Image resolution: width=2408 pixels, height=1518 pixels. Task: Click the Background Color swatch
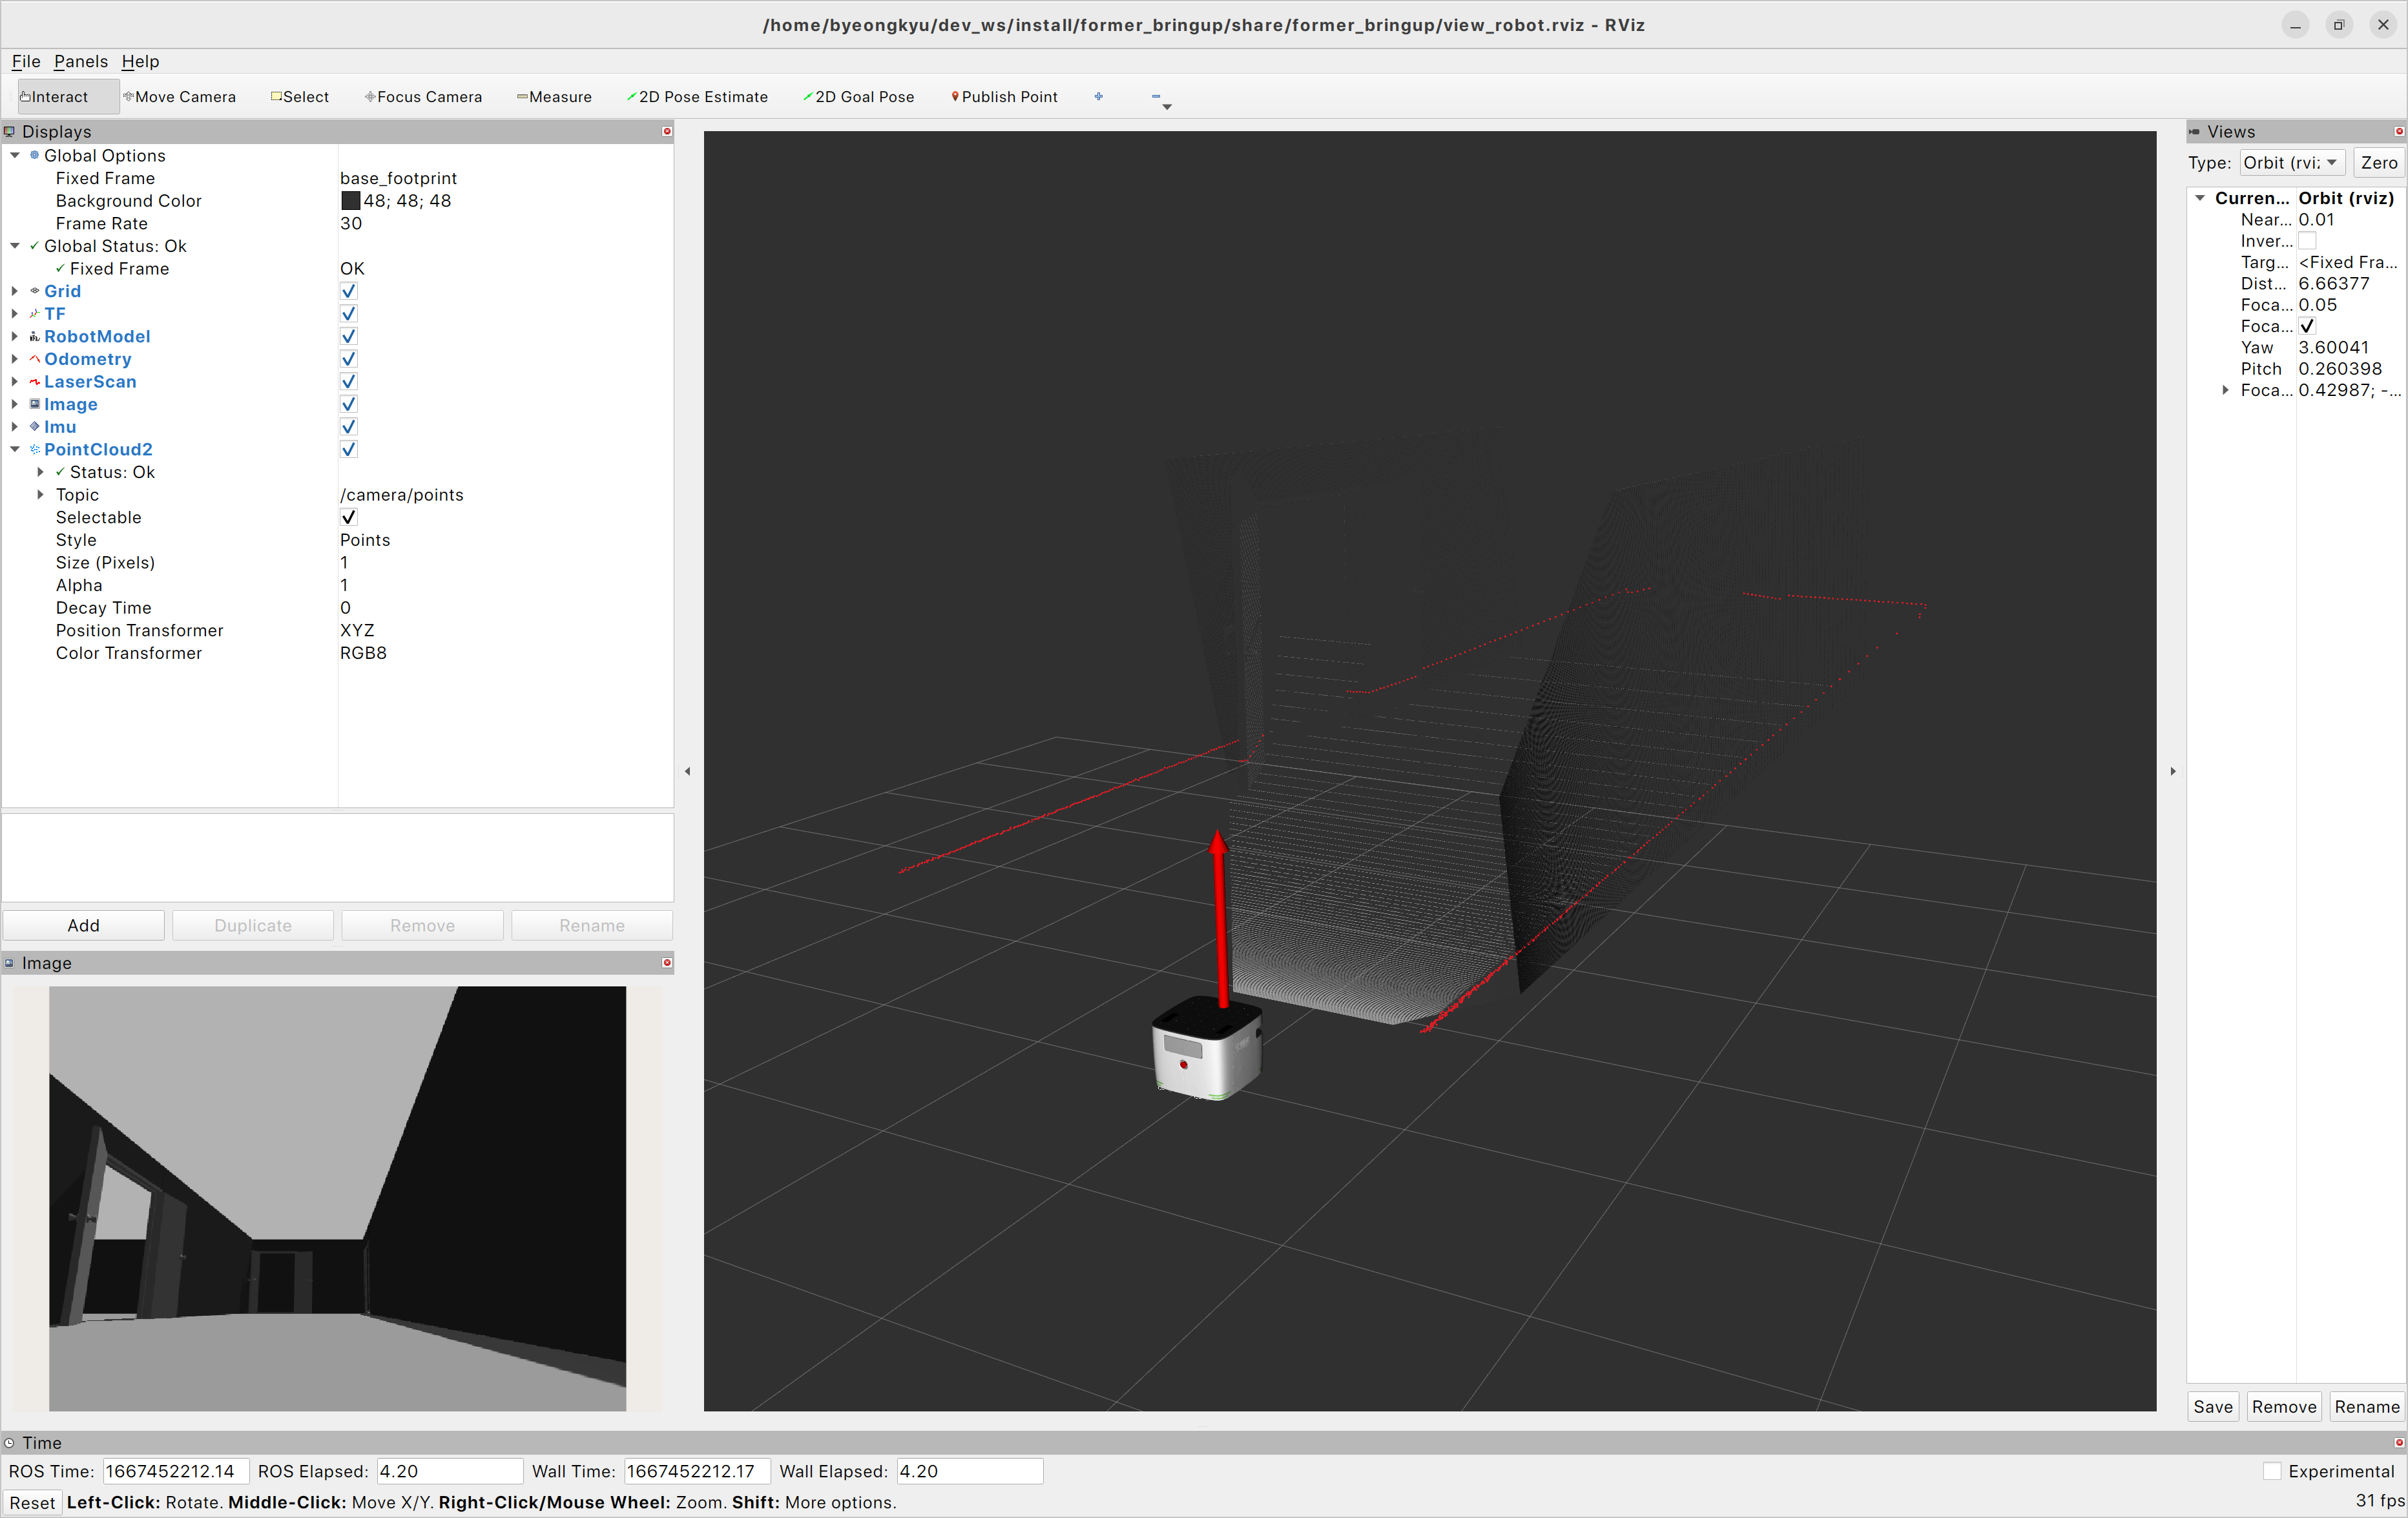[350, 201]
